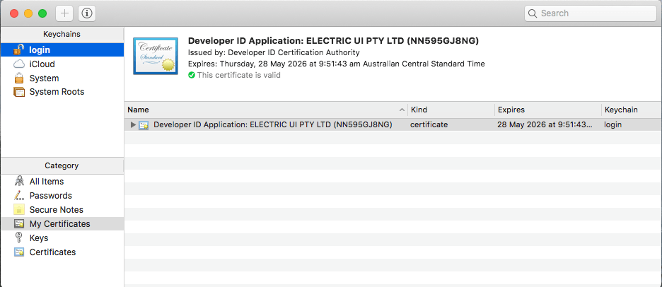The image size is (662, 287).
Task: Switch to the Certificates category
Action: [52, 252]
